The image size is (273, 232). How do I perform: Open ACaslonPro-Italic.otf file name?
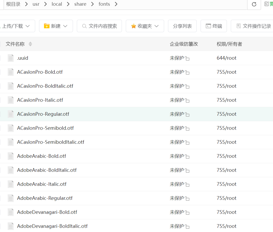tap(40, 100)
